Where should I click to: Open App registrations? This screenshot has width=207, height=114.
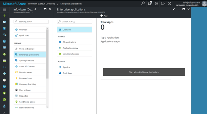(30, 60)
